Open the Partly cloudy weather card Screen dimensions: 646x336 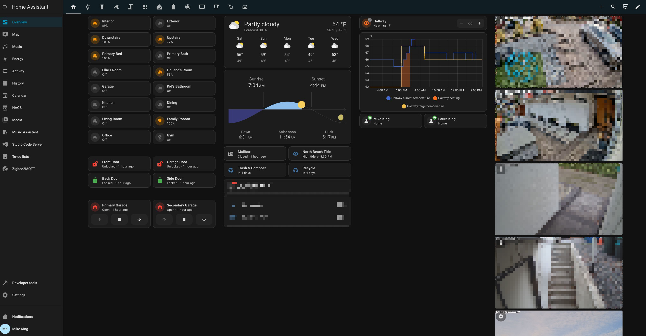(287, 42)
